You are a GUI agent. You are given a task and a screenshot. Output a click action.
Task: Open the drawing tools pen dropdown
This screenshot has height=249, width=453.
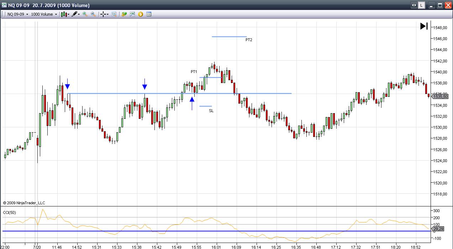coord(75,14)
